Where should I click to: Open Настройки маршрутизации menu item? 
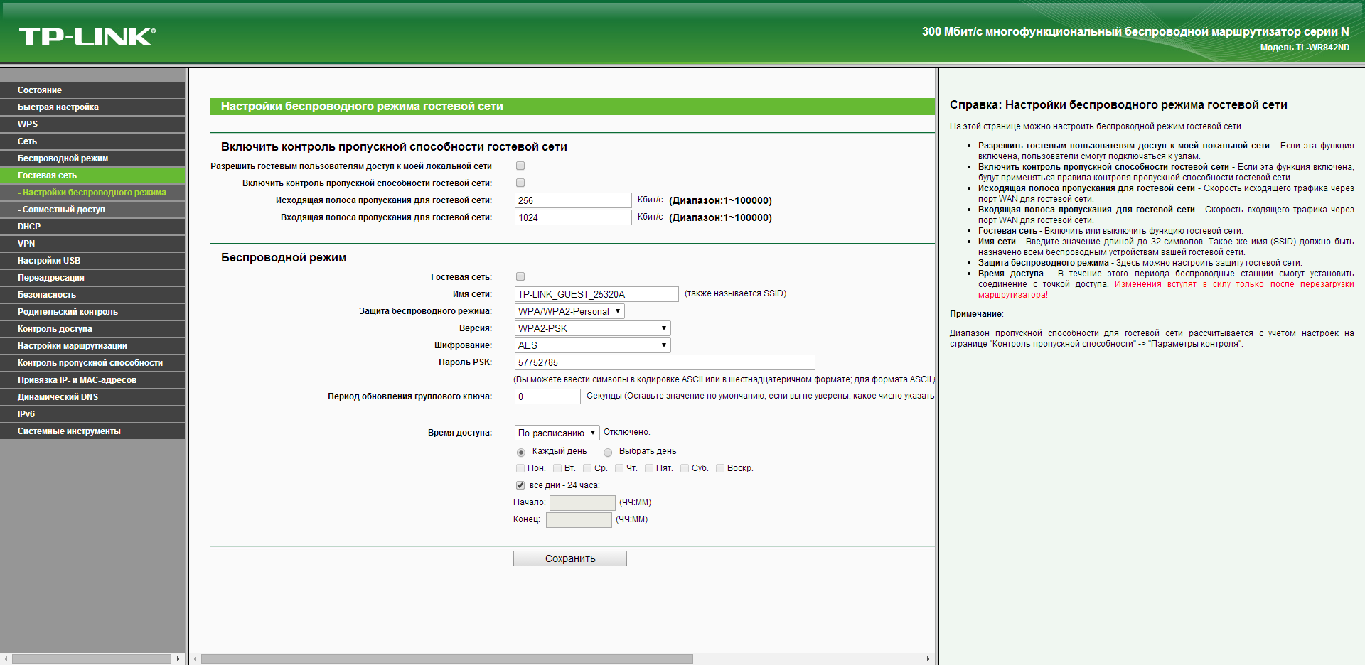92,346
